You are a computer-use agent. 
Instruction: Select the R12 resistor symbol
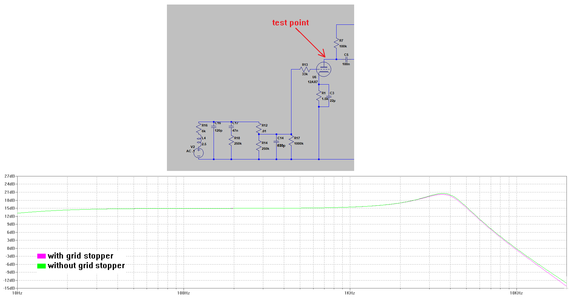[259, 129]
